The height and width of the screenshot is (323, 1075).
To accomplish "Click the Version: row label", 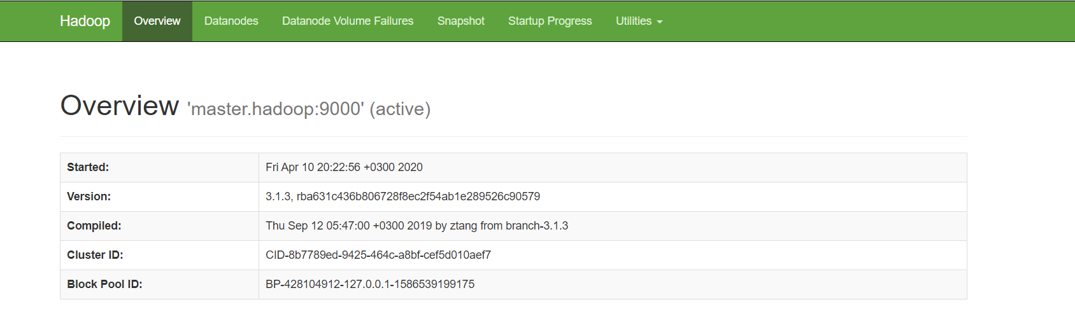I will (x=89, y=196).
